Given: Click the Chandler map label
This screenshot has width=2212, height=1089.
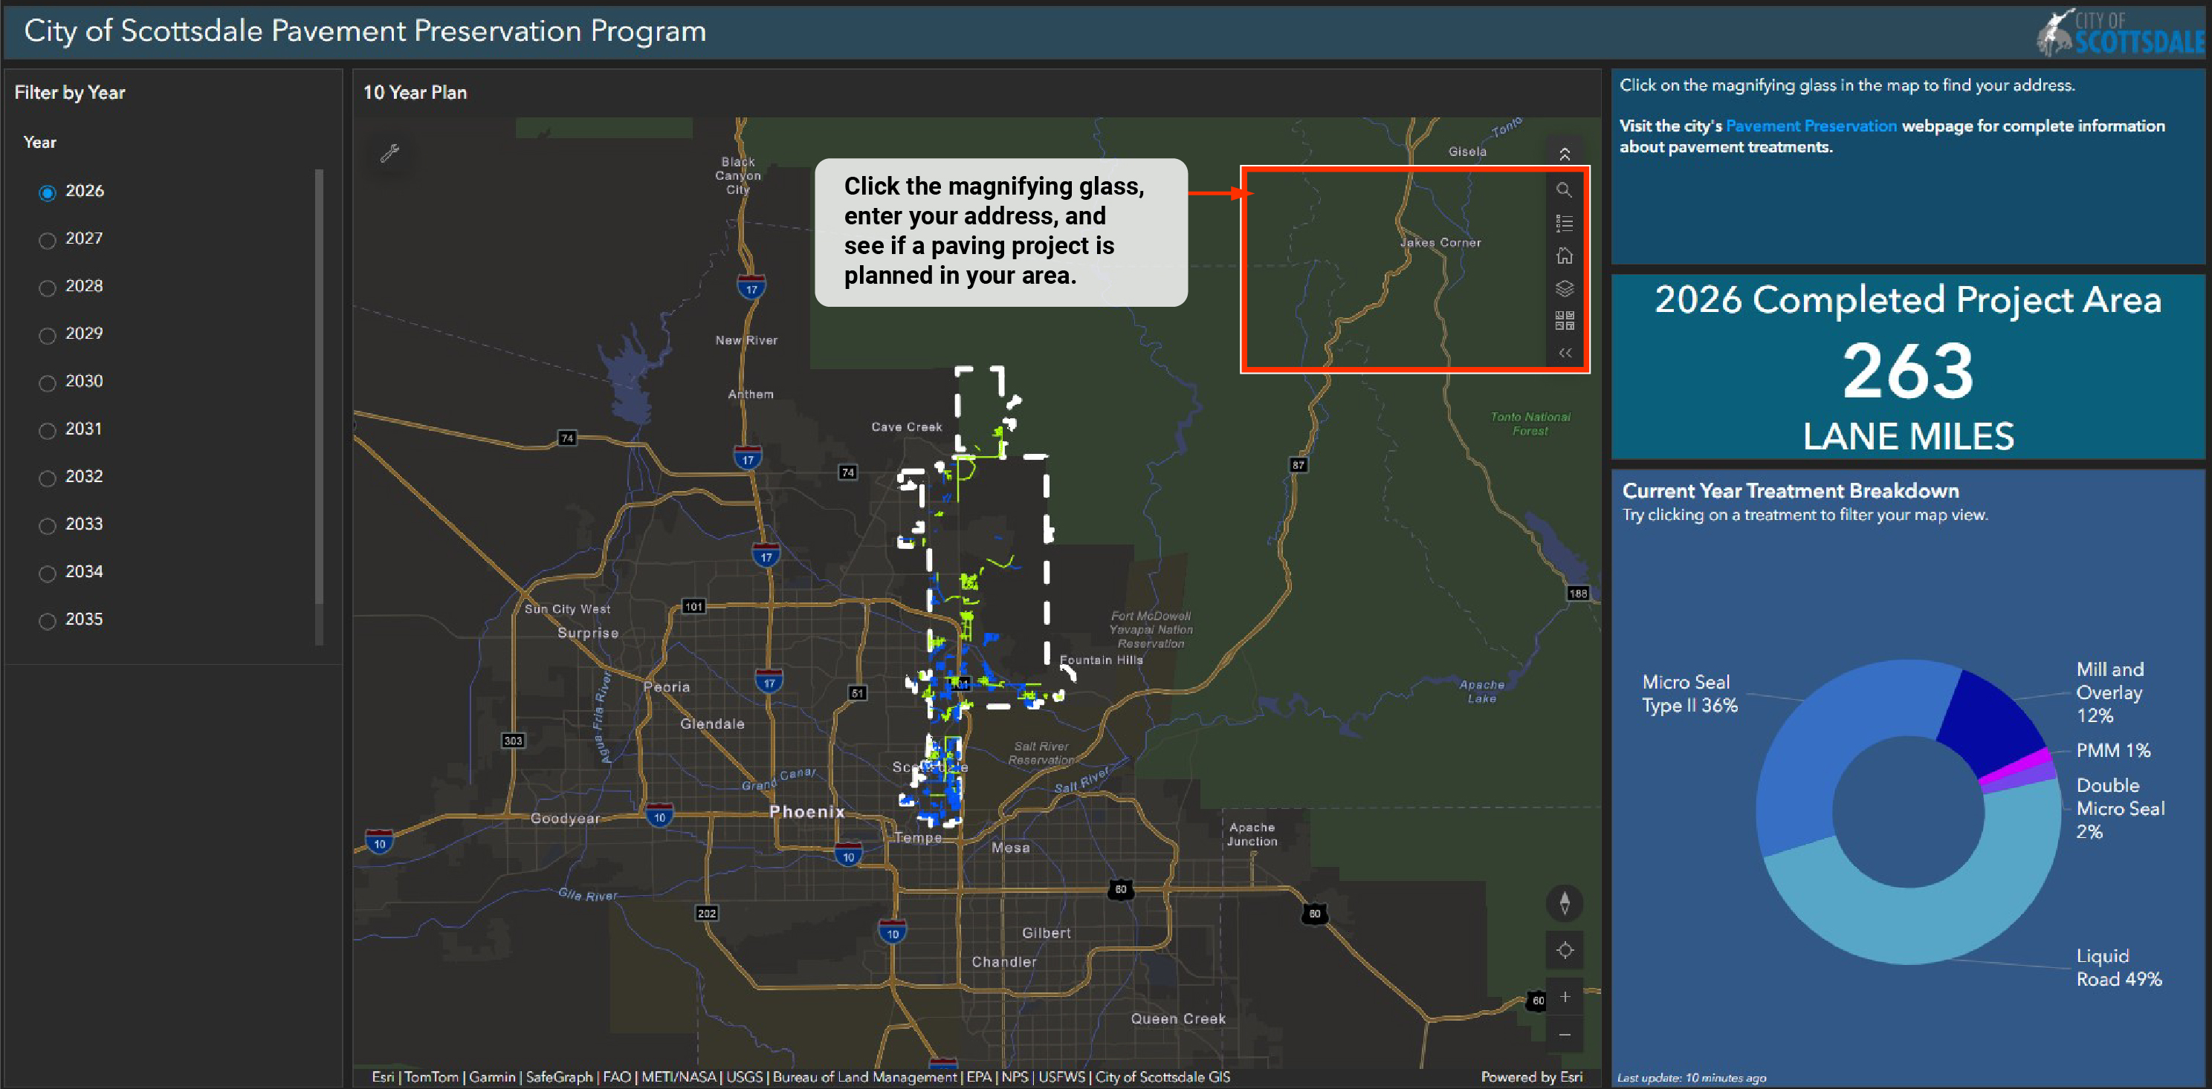Looking at the screenshot, I should pyautogui.click(x=1003, y=962).
